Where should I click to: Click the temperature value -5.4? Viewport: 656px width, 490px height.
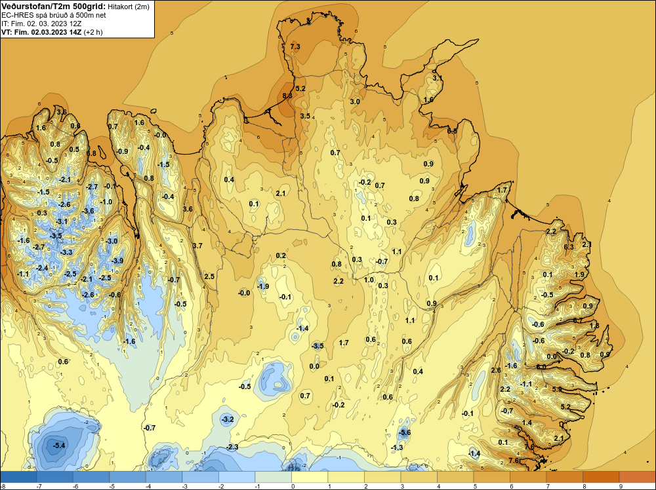point(59,445)
